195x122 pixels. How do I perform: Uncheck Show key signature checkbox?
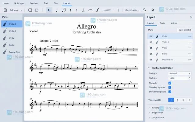170,87
